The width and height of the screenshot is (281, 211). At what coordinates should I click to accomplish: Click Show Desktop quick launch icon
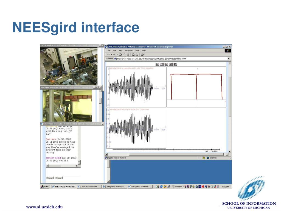pos(157,187)
